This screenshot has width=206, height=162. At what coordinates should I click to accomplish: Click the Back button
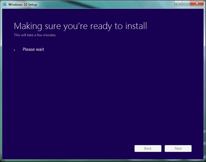pos(148,148)
